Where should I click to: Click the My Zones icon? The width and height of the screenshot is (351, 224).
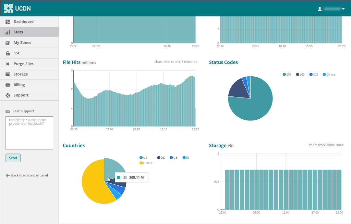click(x=8, y=43)
